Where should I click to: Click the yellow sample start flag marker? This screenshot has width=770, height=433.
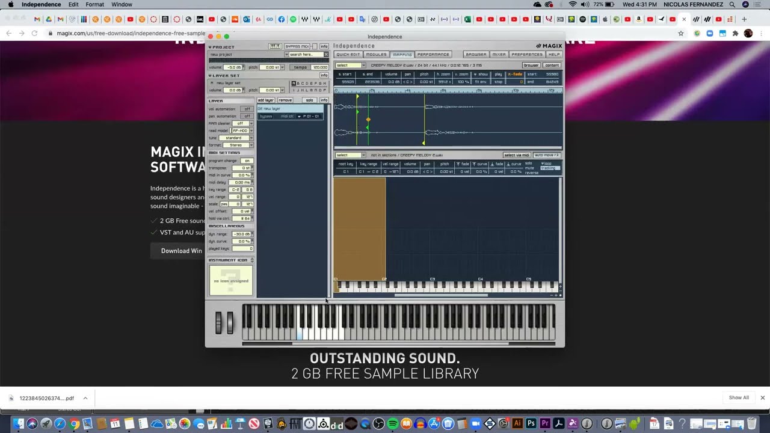(357, 97)
